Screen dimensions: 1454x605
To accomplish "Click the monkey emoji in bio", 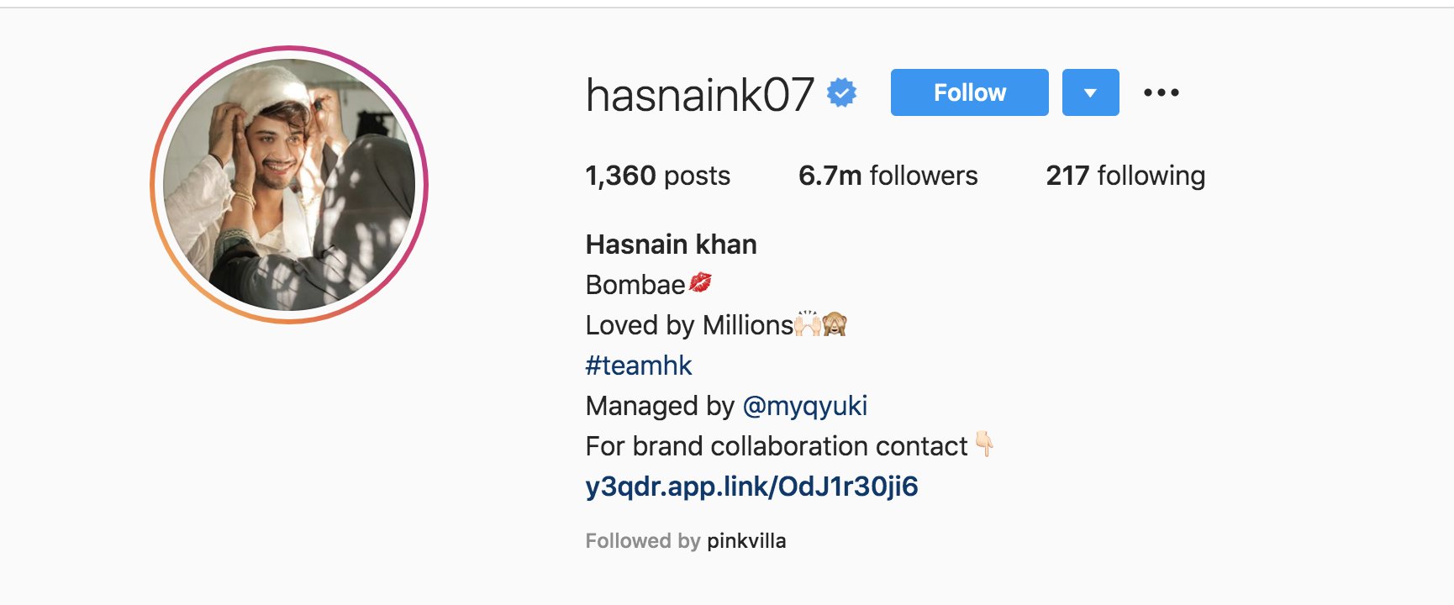I will click(835, 324).
